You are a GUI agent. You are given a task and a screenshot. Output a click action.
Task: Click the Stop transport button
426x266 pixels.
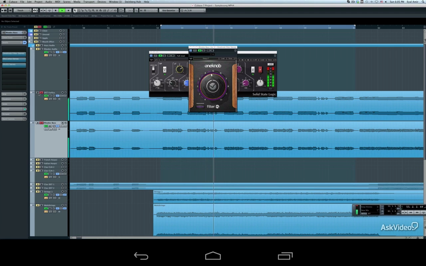pyautogui.click(x=56, y=10)
